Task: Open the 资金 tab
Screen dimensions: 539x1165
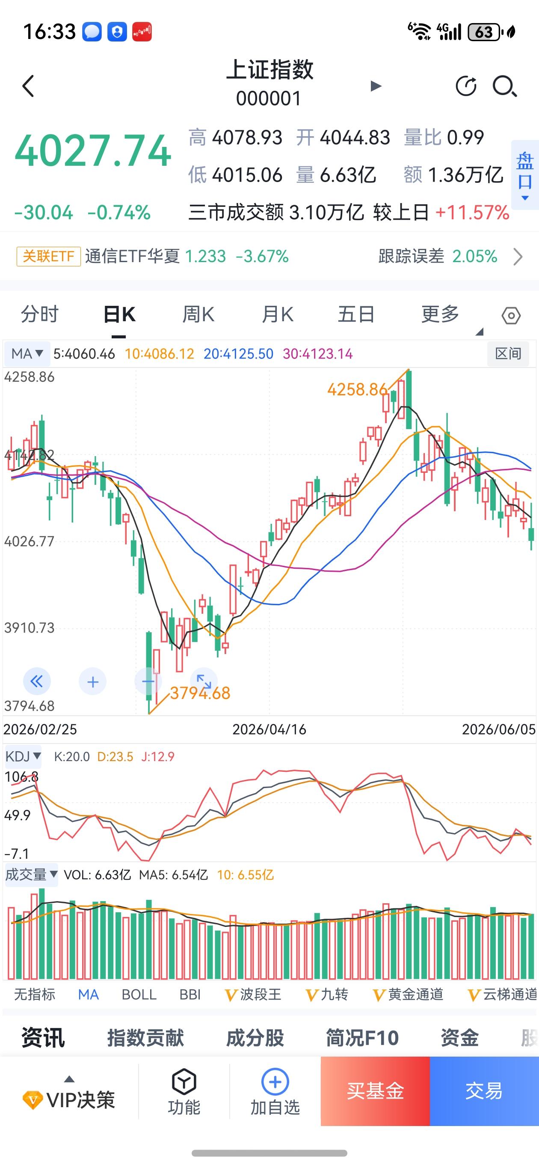Action: [460, 1037]
